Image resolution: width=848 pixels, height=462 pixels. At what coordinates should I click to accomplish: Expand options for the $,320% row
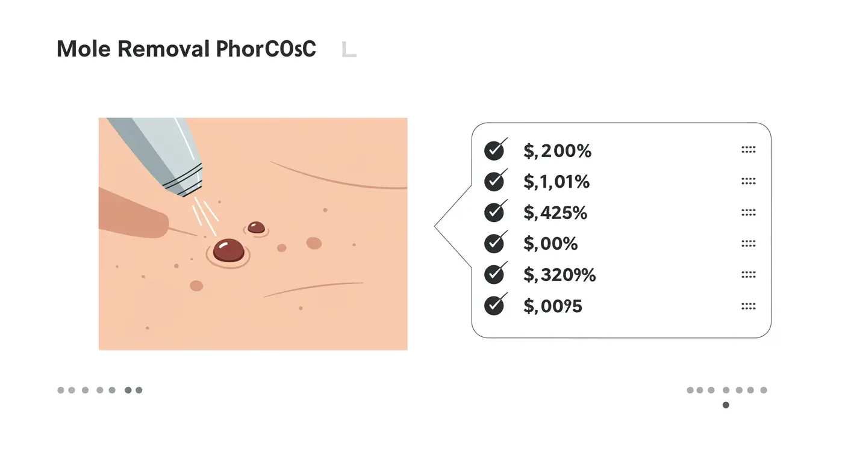click(x=748, y=275)
